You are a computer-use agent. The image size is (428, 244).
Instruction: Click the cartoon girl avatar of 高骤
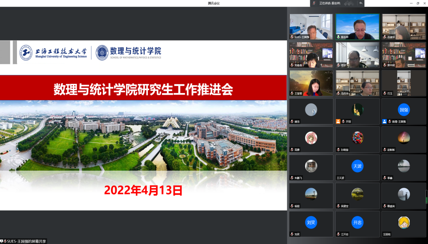pyautogui.click(x=311, y=138)
